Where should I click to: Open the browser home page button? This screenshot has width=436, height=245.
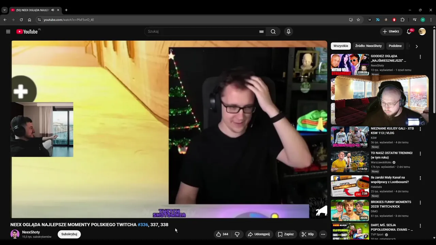point(29,20)
